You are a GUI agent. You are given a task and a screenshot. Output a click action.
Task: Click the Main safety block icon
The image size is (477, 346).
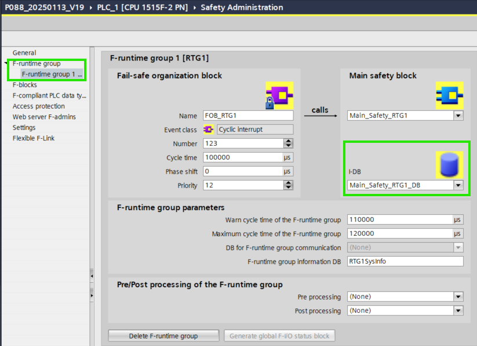(449, 96)
